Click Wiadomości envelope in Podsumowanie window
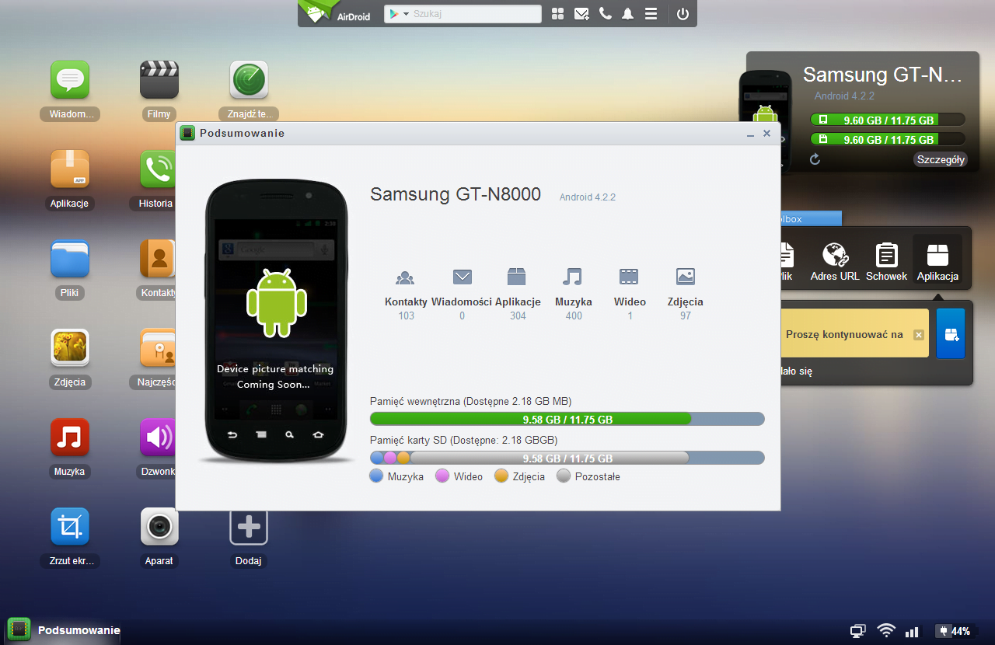The width and height of the screenshot is (995, 645). pos(463,277)
